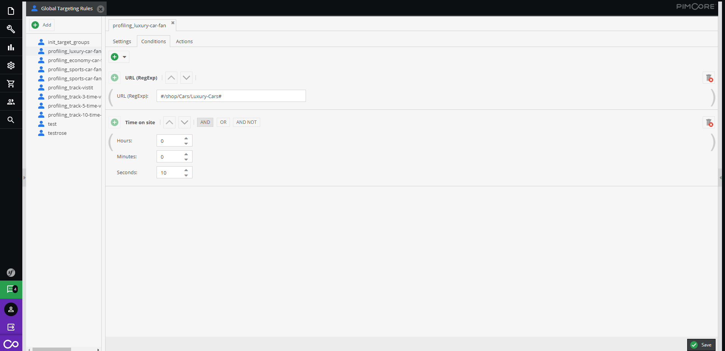This screenshot has width=725, height=351.
Task: Delete the URL (RegExp) condition
Action: point(709,78)
